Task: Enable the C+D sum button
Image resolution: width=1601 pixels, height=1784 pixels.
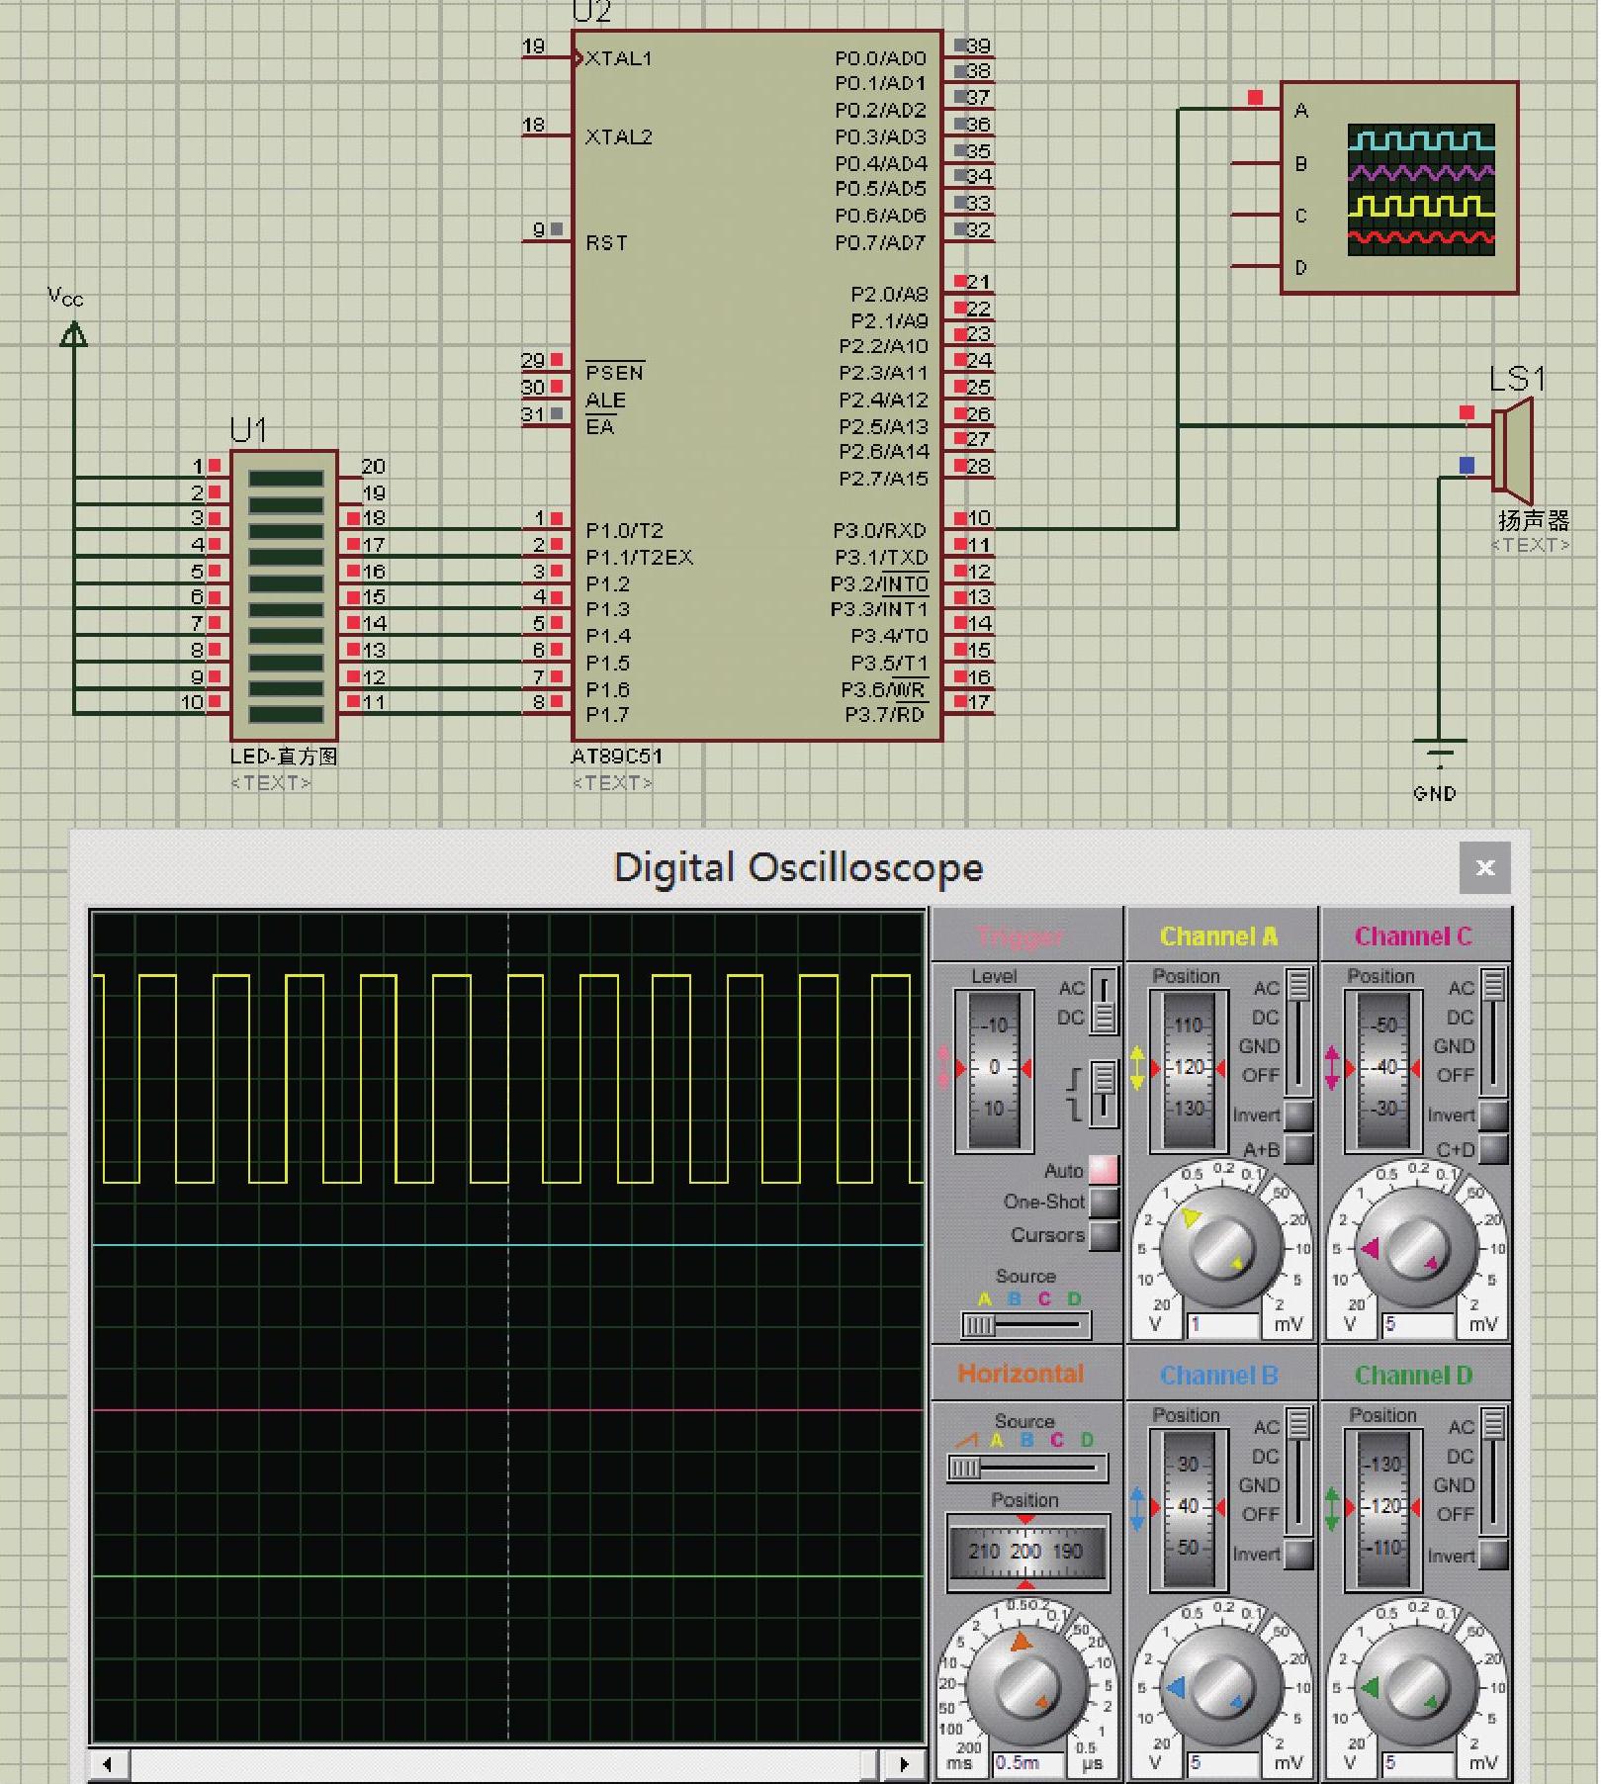Action: 1492,1148
